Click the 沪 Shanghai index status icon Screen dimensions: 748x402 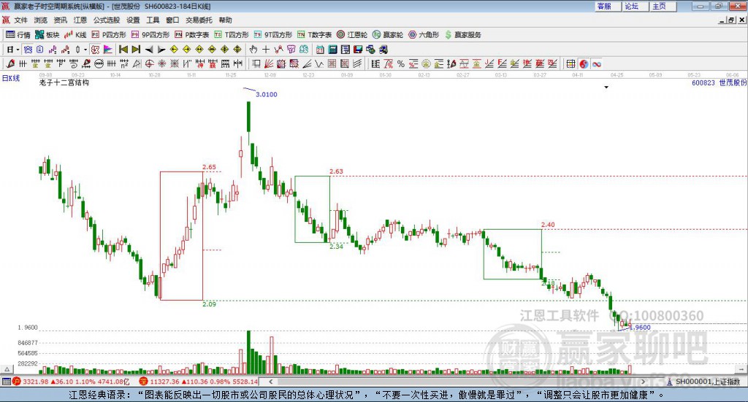point(17,382)
